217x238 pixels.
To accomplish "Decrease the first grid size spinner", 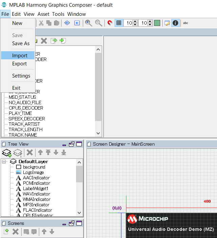I will click(x=135, y=25).
